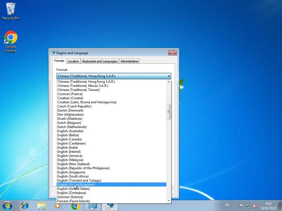Click the EN language bar indicator
This screenshot has height=211, width=282.
click(227, 205)
